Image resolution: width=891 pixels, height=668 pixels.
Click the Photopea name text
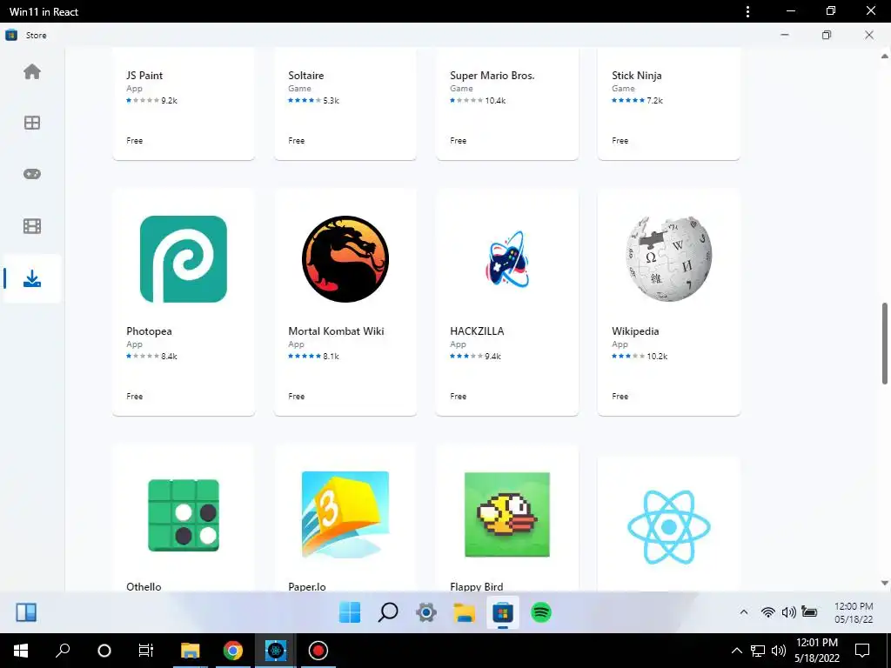click(149, 331)
